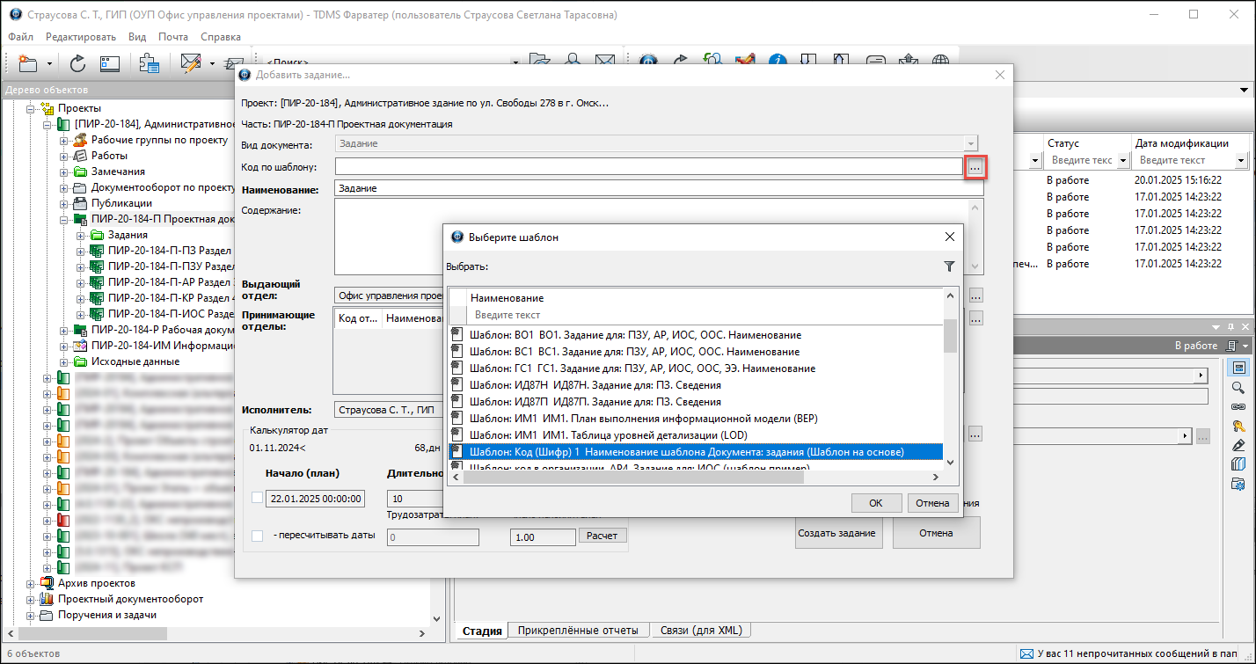The image size is (1256, 664).
Task: Open dropdown arrow next to new object icon
Action: click(49, 63)
